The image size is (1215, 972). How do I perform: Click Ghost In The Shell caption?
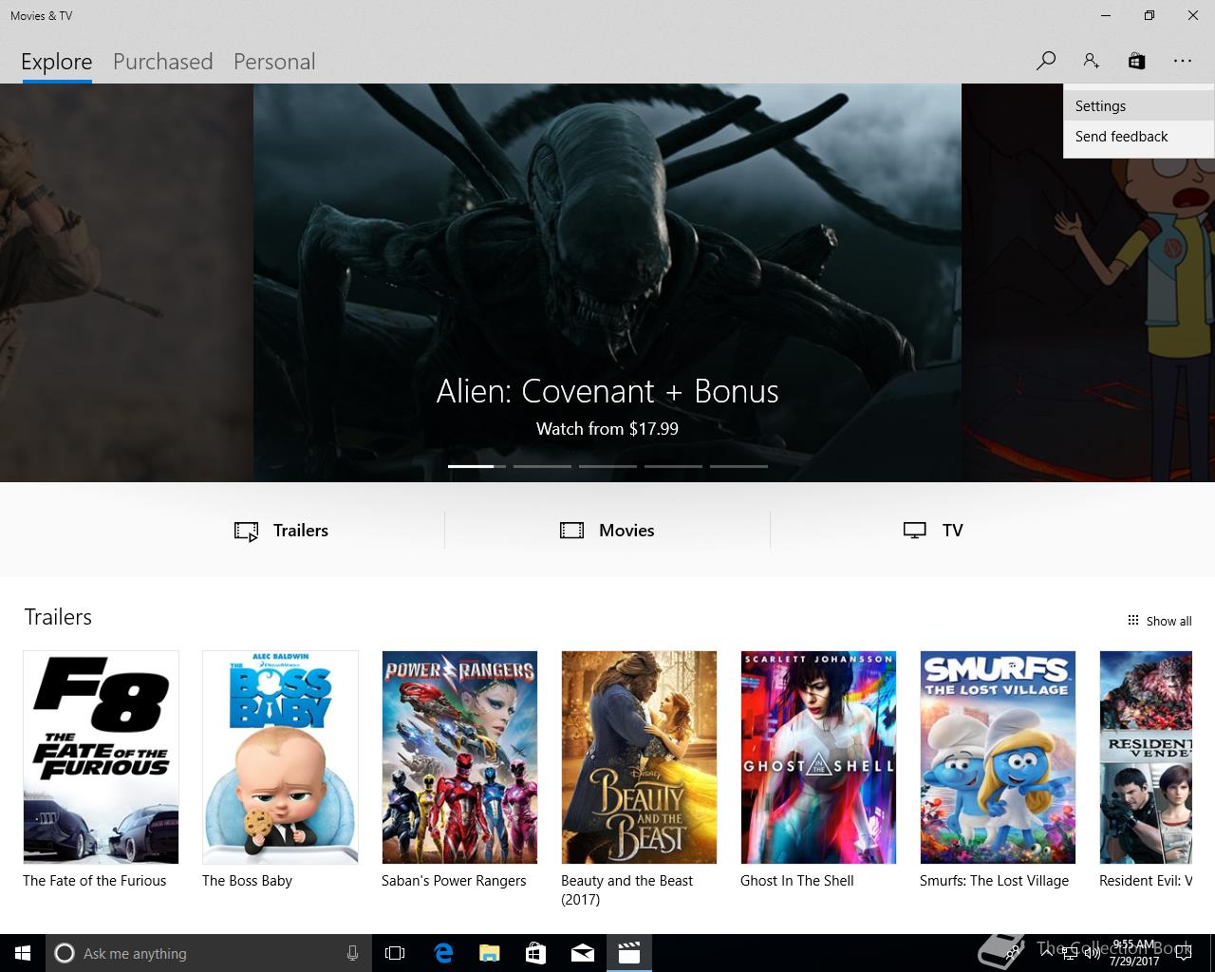pyautogui.click(x=797, y=881)
